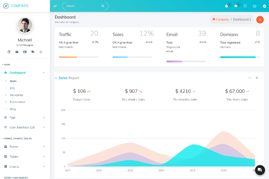Viewport: 269px width, 179px height.
Task: Click contacts card icon under profile
Action: 25,52
